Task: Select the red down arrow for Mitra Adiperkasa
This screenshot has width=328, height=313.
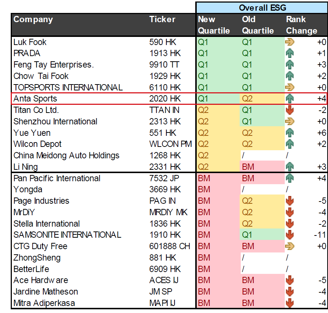Action: click(290, 303)
